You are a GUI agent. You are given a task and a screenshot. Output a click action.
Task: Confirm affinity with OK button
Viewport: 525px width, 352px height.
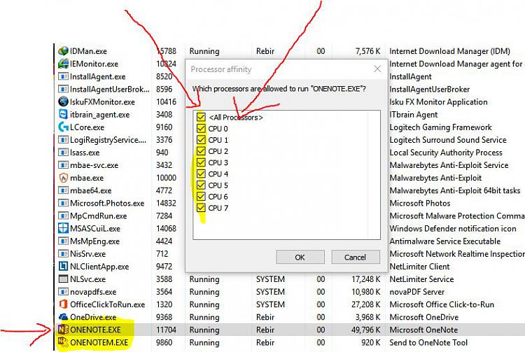300,257
